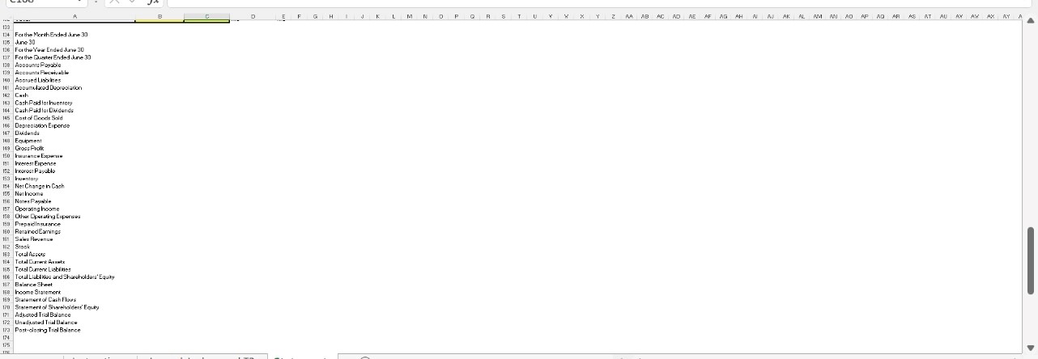Image resolution: width=1038 pixels, height=359 pixels.
Task: Click the 'Insurance Expense' cell
Action: tap(74, 155)
